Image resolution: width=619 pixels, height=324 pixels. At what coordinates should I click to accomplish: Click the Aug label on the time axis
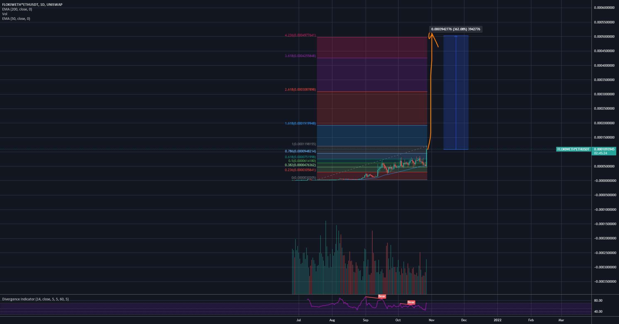pyautogui.click(x=332, y=320)
